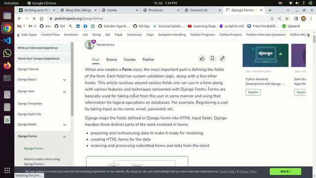Viewport: 316px width, 178px height.
Task: Expand Django Basics section
Action: point(65,80)
